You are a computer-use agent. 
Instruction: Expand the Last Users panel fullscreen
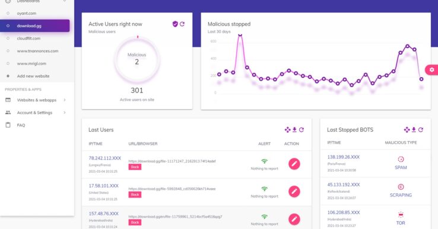(x=287, y=129)
